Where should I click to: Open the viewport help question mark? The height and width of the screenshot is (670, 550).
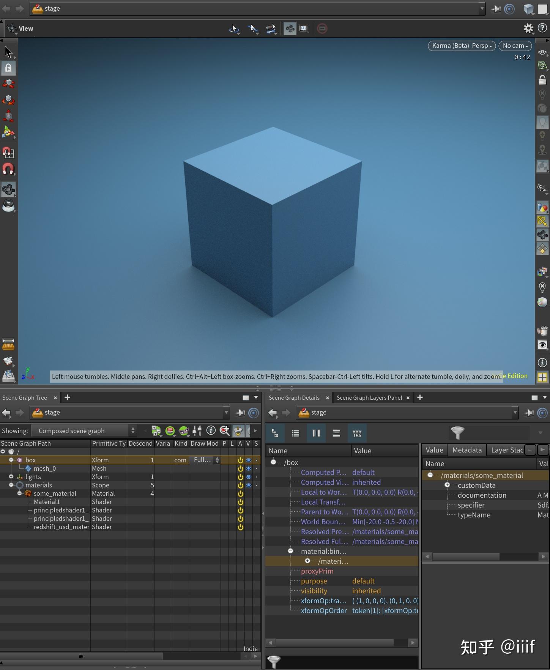542,28
